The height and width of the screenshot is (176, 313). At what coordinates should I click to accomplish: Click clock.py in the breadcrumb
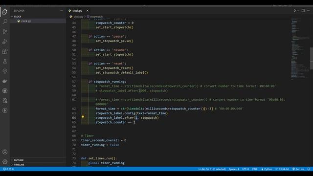pyautogui.click(x=78, y=17)
